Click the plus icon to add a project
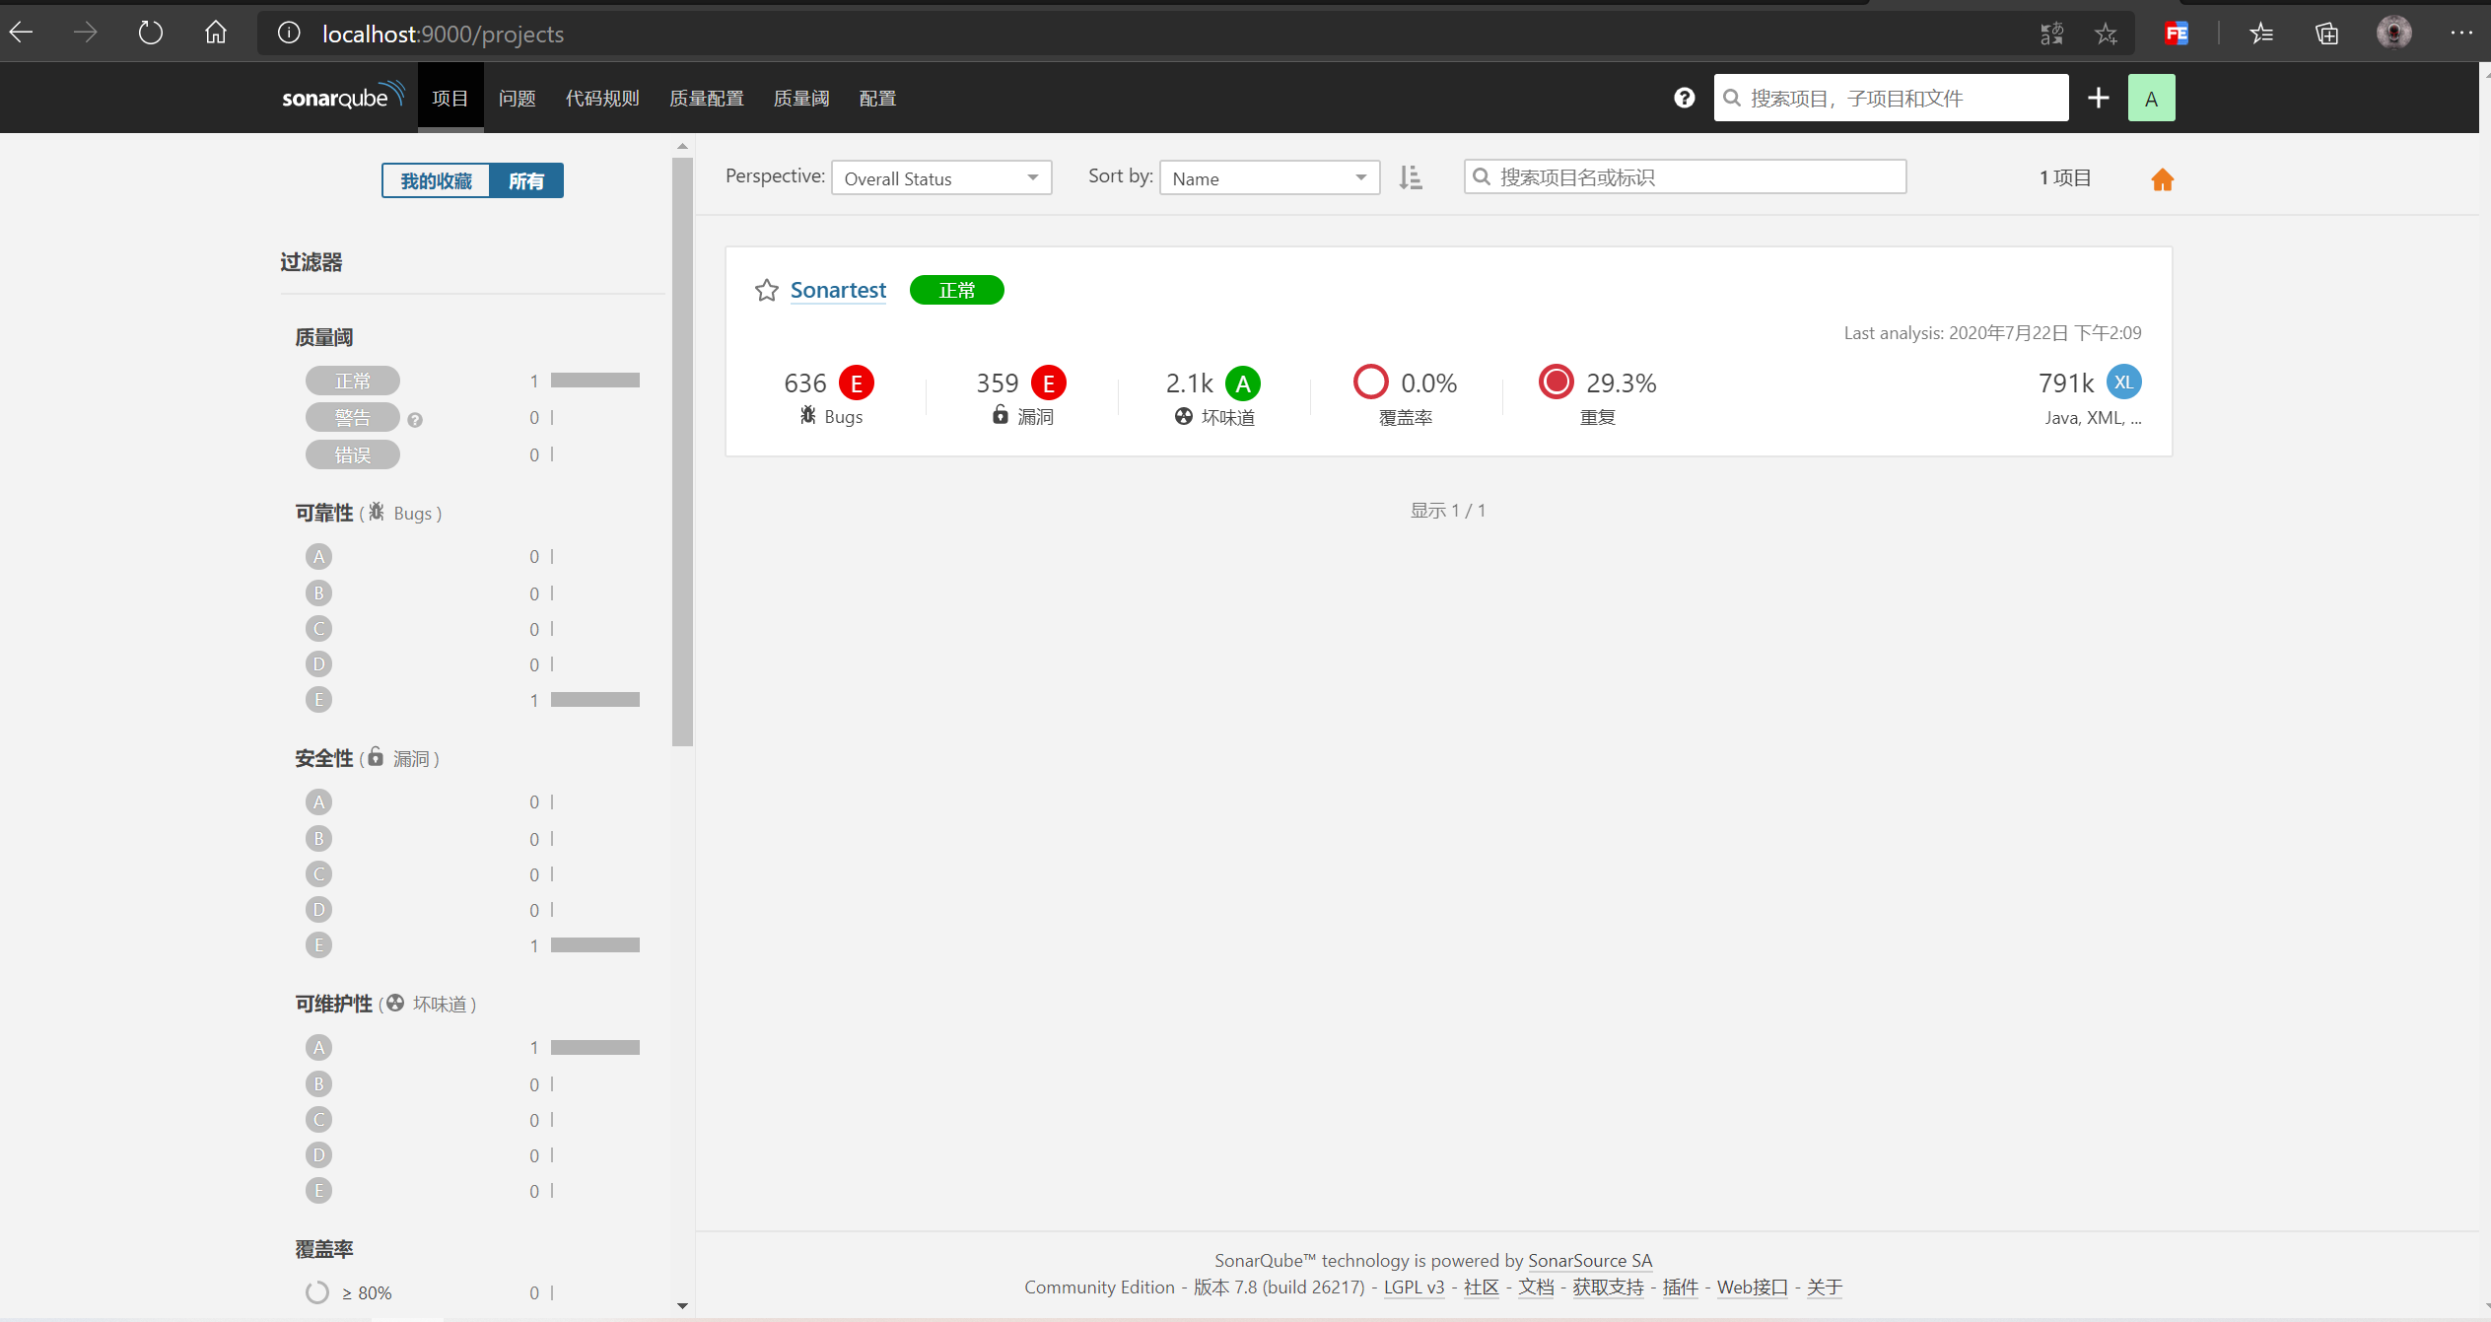The width and height of the screenshot is (2491, 1322). pyautogui.click(x=2099, y=97)
